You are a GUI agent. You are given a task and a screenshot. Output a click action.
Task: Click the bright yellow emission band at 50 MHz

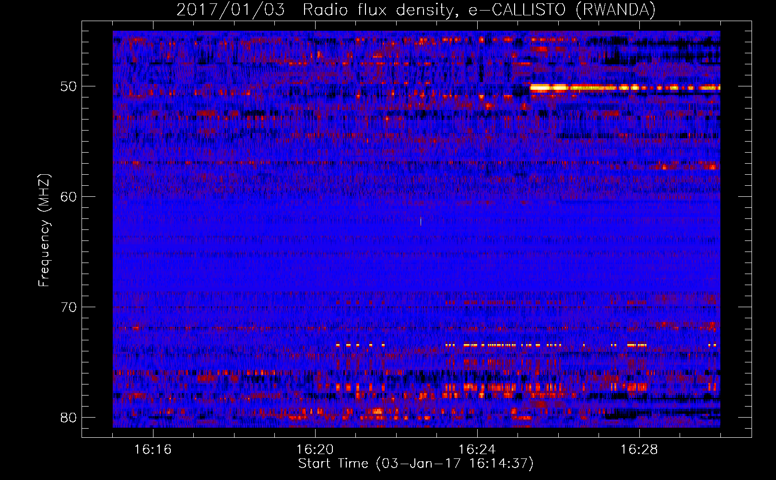625,88
